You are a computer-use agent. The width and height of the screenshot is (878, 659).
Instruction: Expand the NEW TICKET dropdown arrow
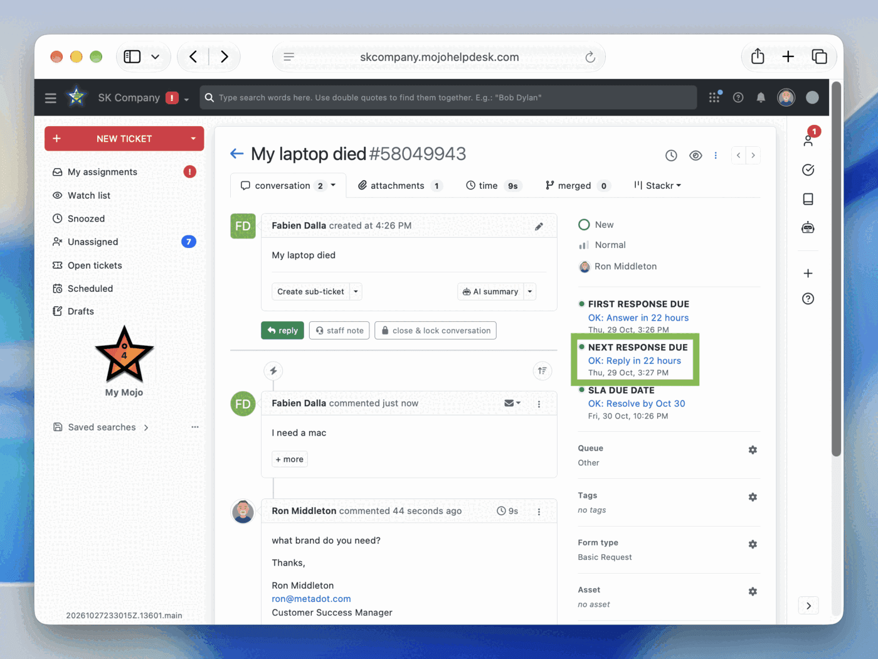pos(193,139)
